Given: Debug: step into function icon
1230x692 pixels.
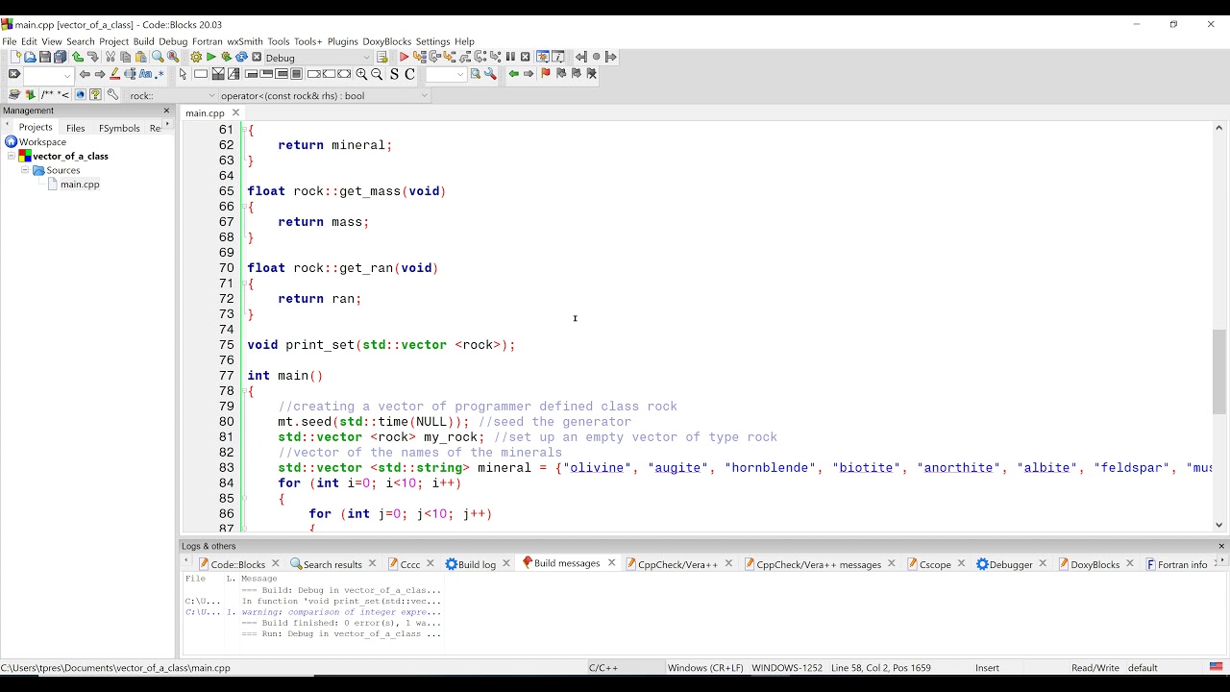Looking at the screenshot, I should pos(450,57).
